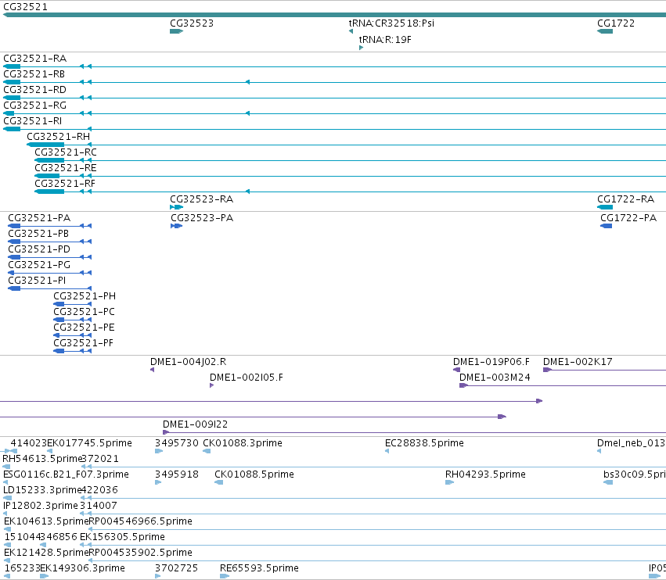The image size is (666, 580).
Task: Select EST LD15233.3prime
Action: point(42,489)
